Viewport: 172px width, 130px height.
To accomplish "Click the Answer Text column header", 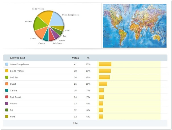I will point(17,58).
